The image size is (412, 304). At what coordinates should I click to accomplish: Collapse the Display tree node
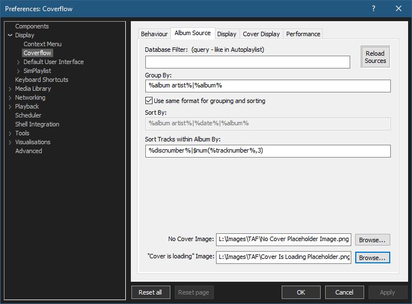(10, 35)
